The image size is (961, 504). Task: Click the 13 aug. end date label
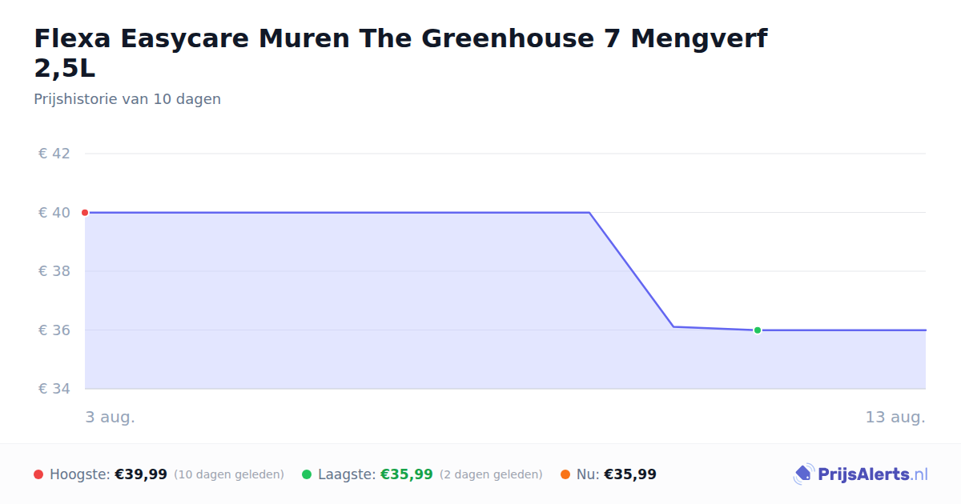click(x=895, y=418)
